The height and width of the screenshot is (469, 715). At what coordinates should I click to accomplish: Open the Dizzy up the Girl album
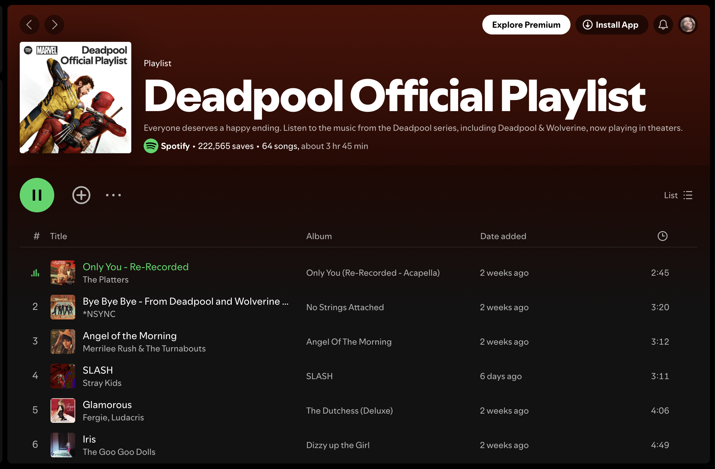338,445
